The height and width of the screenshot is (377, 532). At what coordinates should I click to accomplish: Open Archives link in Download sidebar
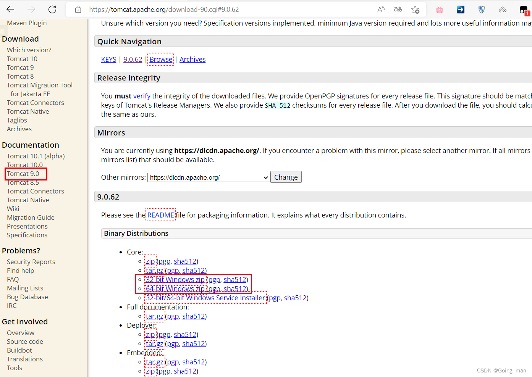(x=19, y=129)
